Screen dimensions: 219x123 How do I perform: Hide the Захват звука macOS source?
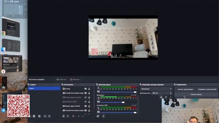tap(86, 106)
